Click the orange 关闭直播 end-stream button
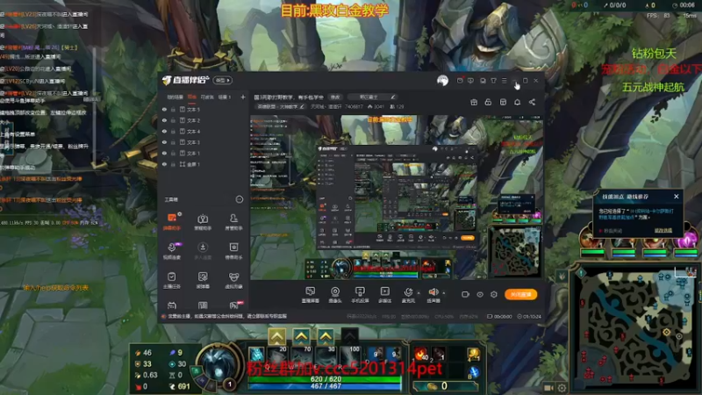The height and width of the screenshot is (395, 702). pos(520,294)
